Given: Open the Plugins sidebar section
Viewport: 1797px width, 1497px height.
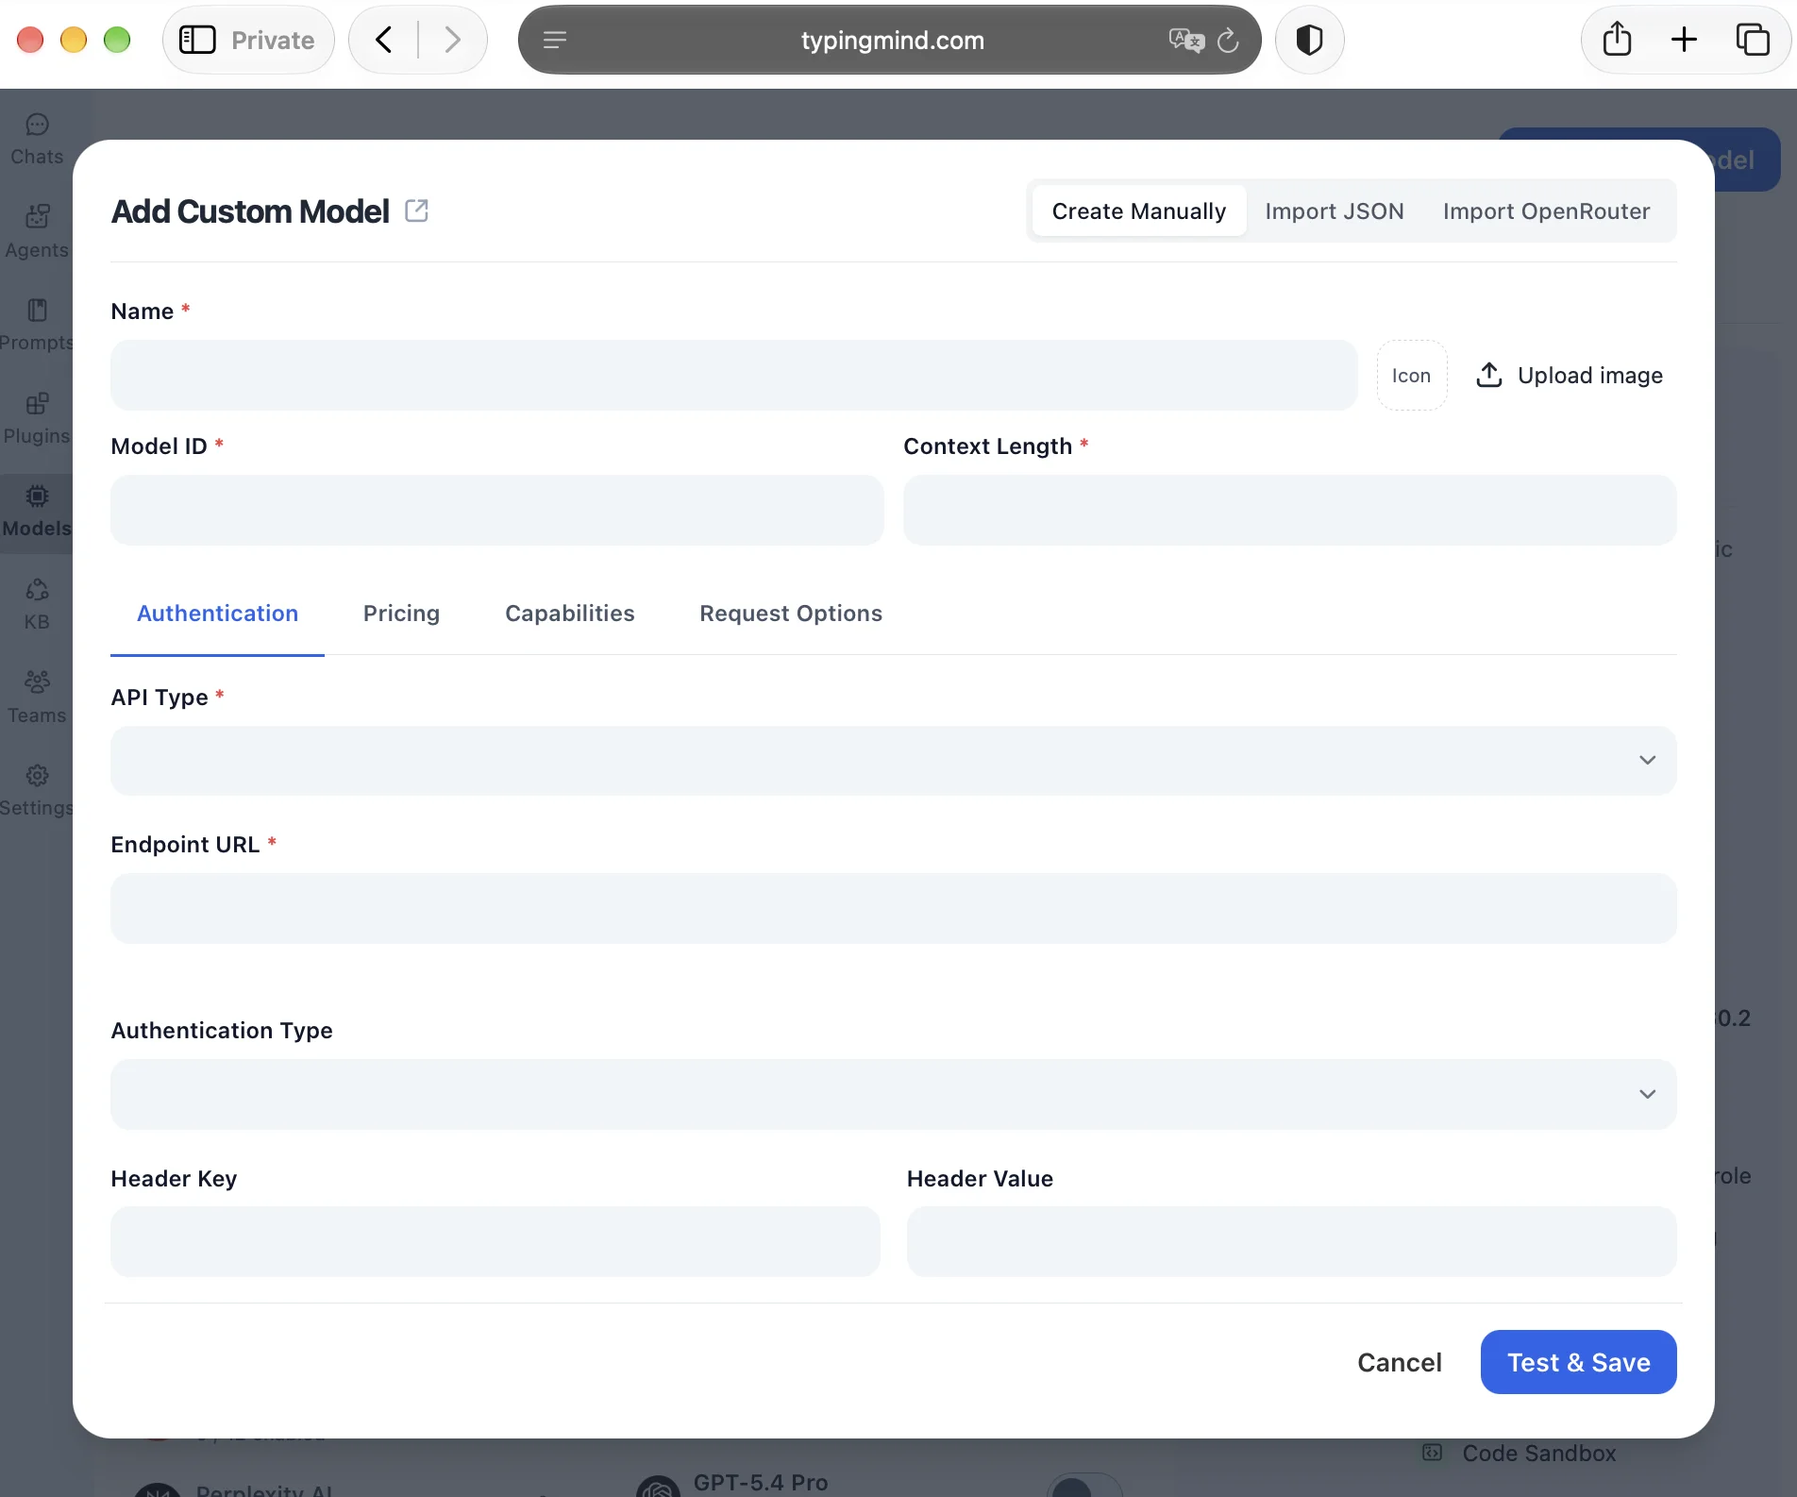Looking at the screenshot, I should 37,419.
